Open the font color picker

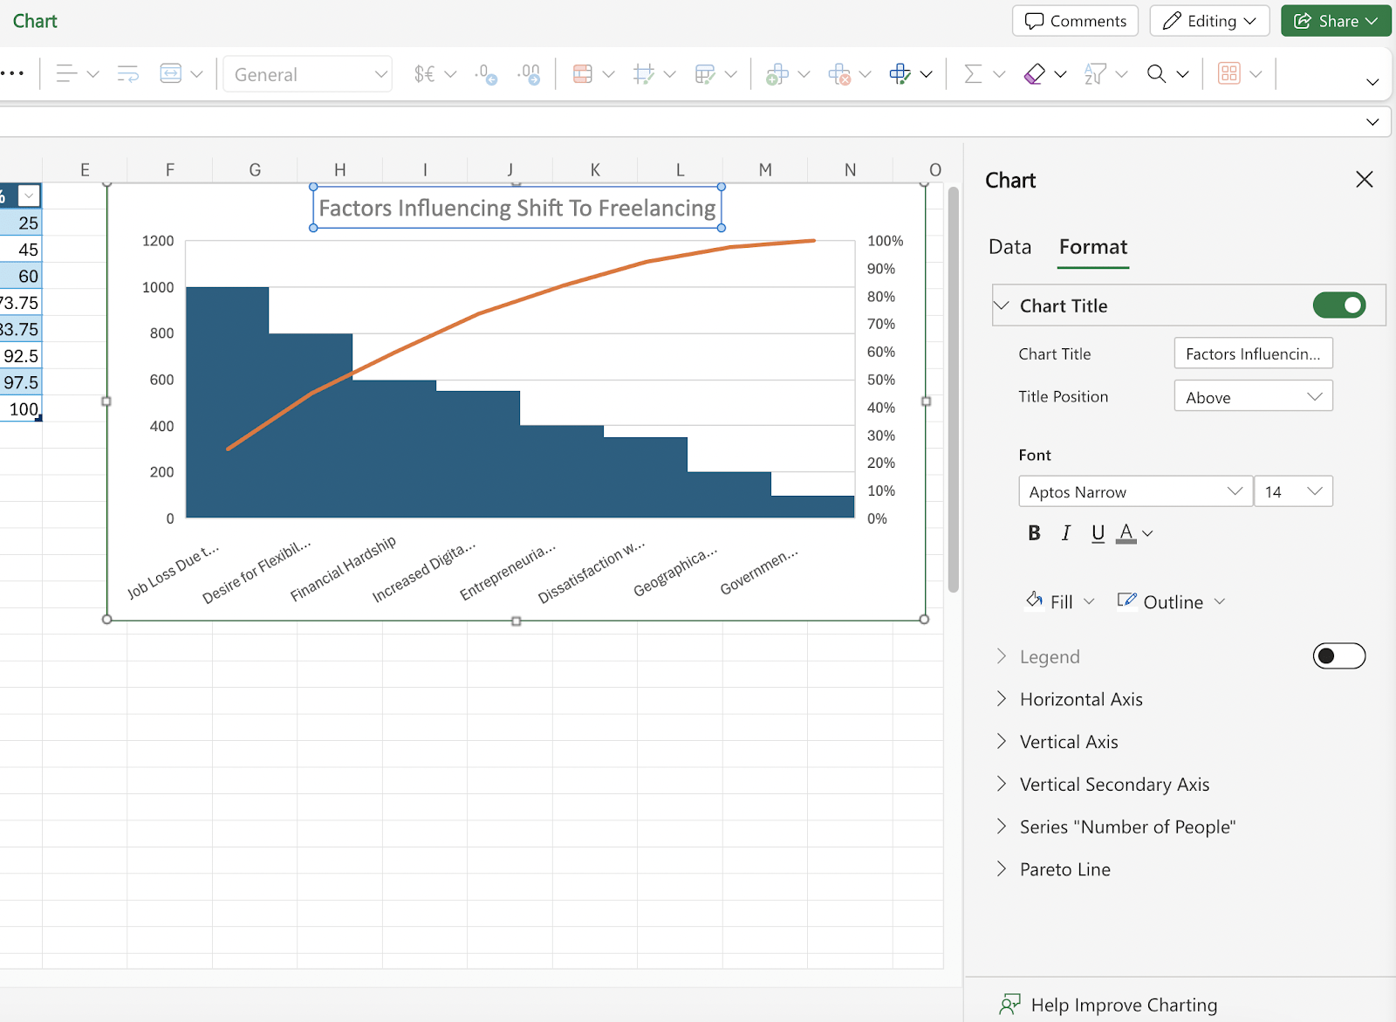[1134, 532]
